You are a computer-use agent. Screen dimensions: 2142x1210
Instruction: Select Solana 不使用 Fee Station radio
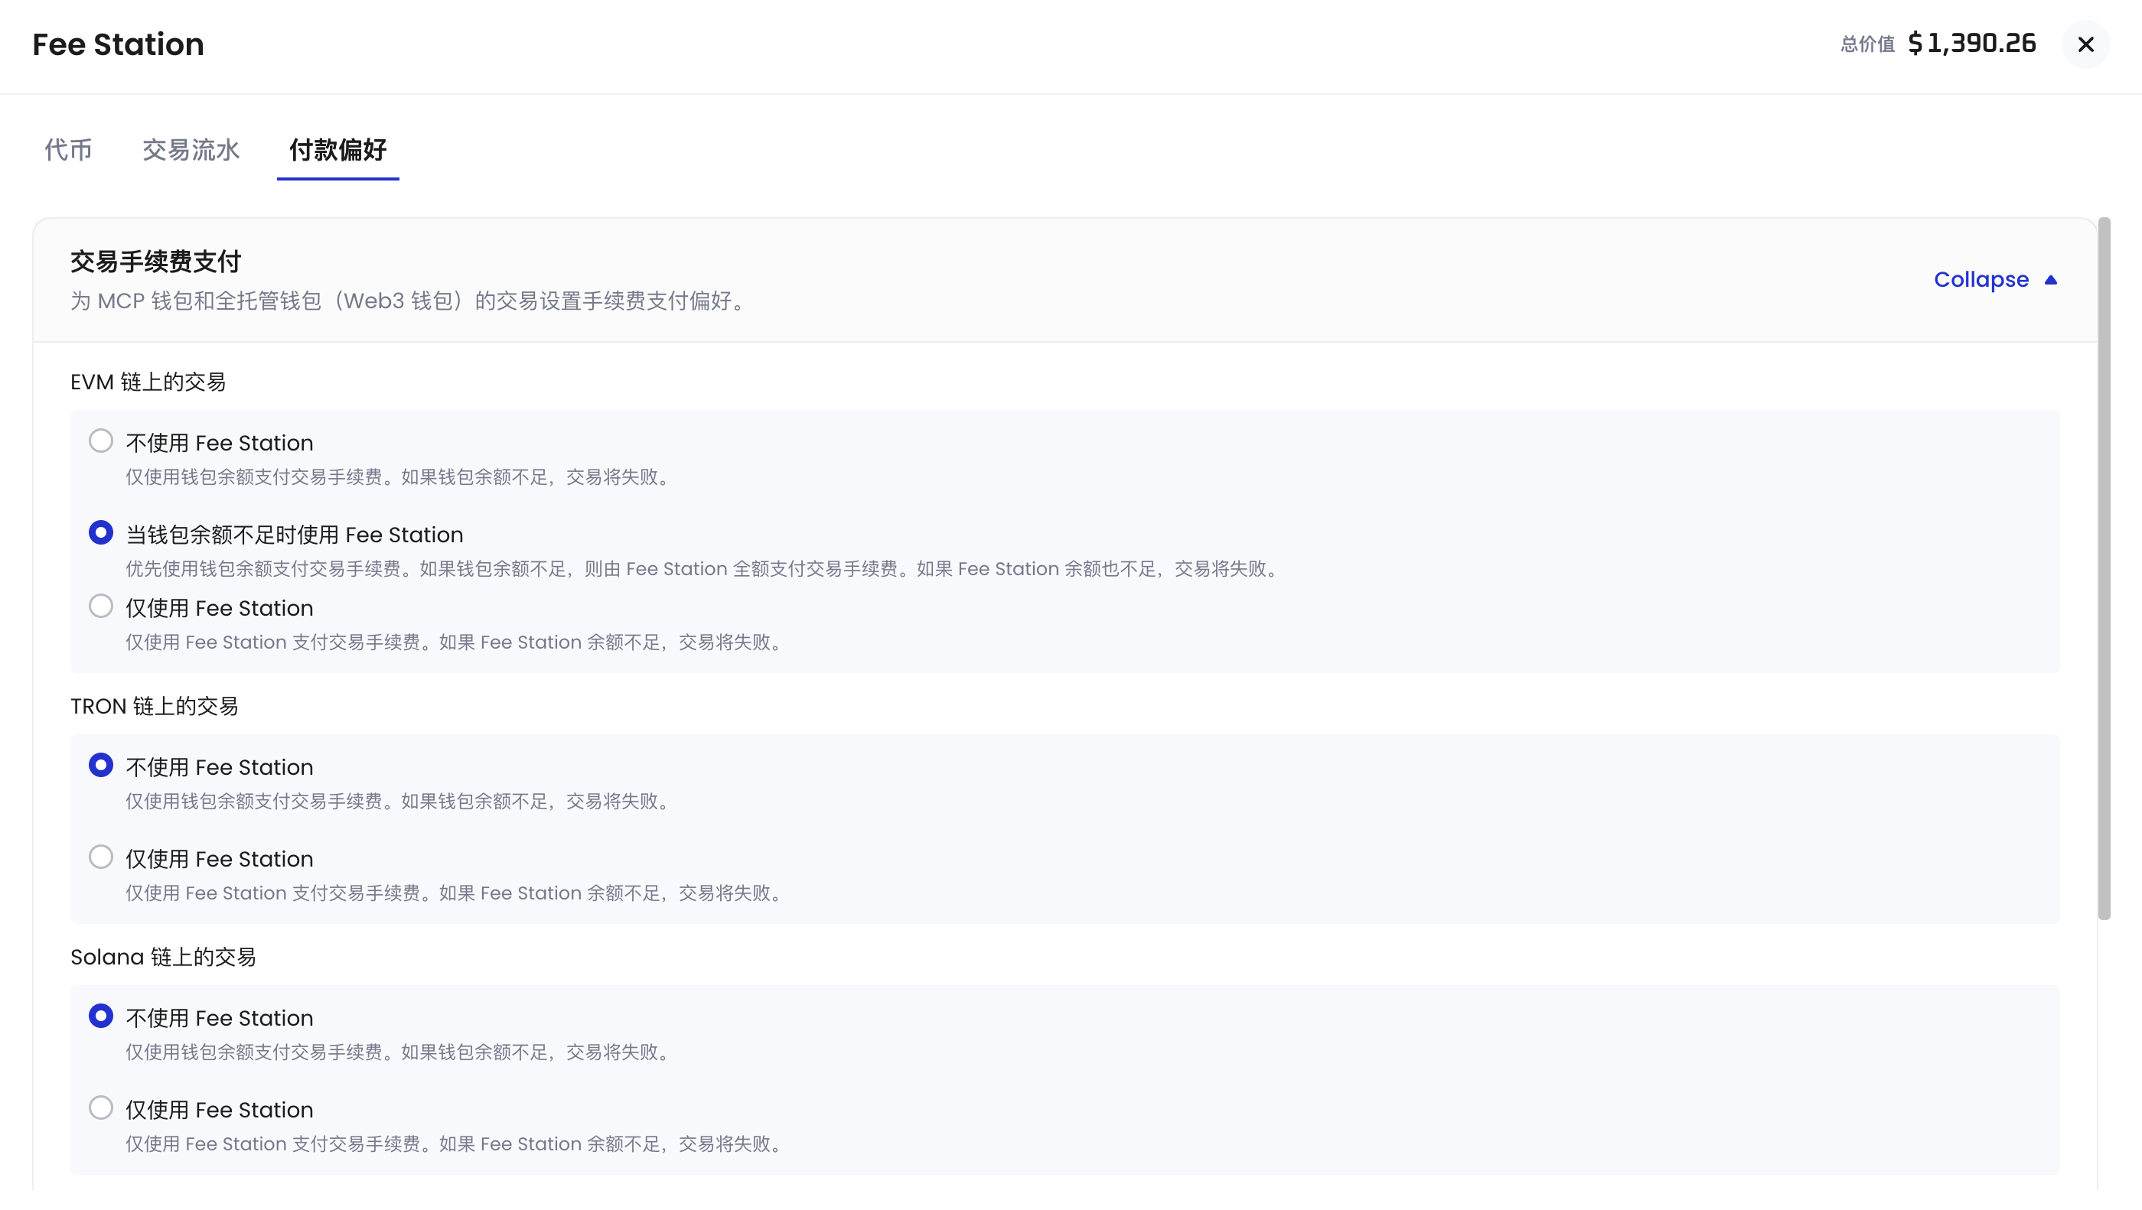[x=100, y=1016]
